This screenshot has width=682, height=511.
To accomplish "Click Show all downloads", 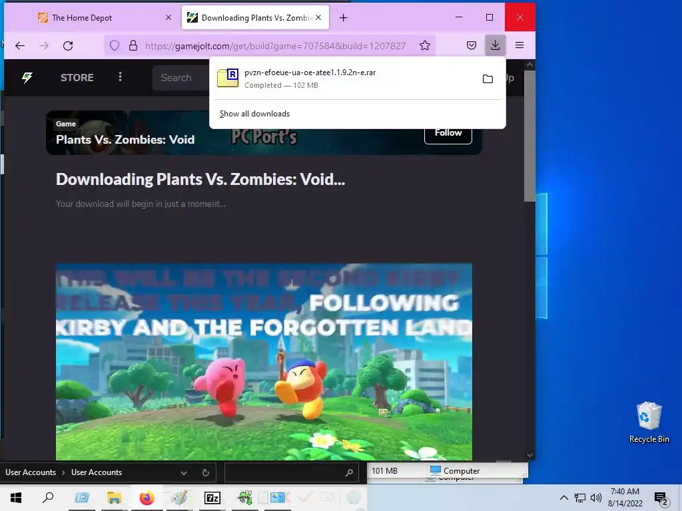I will 254,114.
